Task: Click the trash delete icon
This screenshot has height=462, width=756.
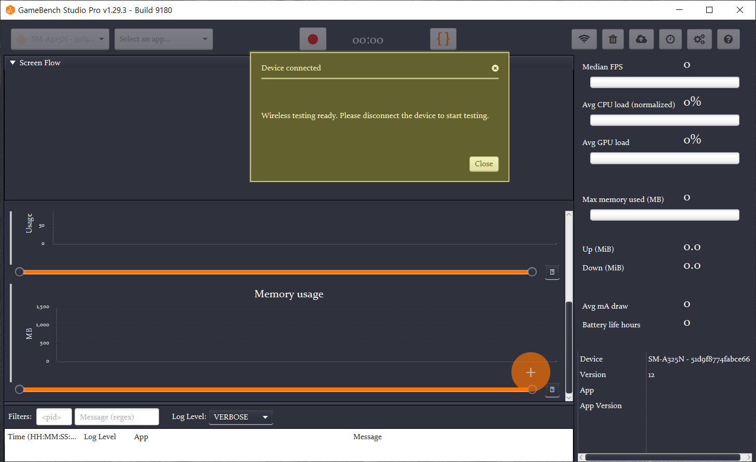Action: (613, 39)
